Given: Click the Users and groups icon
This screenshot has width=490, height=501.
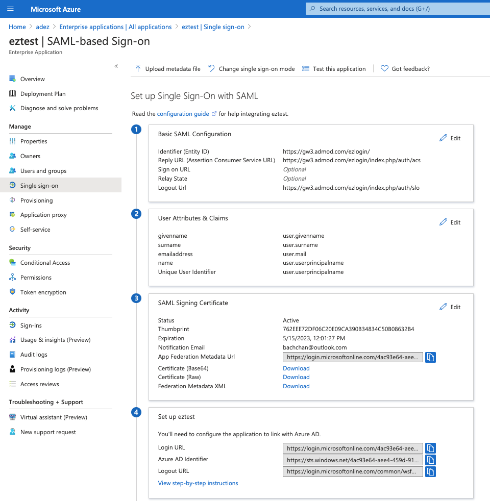Looking at the screenshot, I should (12, 170).
